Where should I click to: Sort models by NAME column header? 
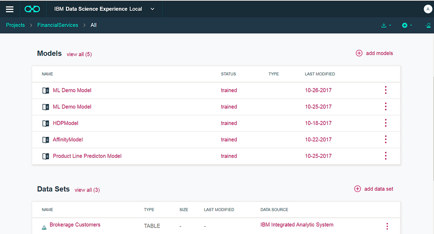47,74
